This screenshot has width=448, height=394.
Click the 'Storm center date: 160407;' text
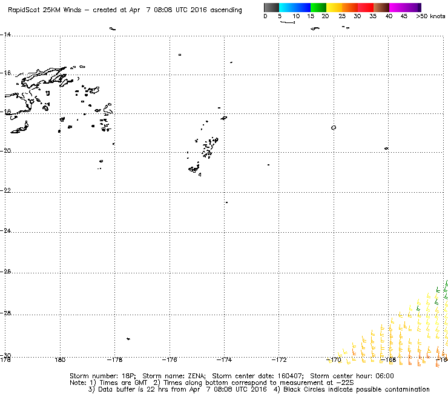pos(258,376)
